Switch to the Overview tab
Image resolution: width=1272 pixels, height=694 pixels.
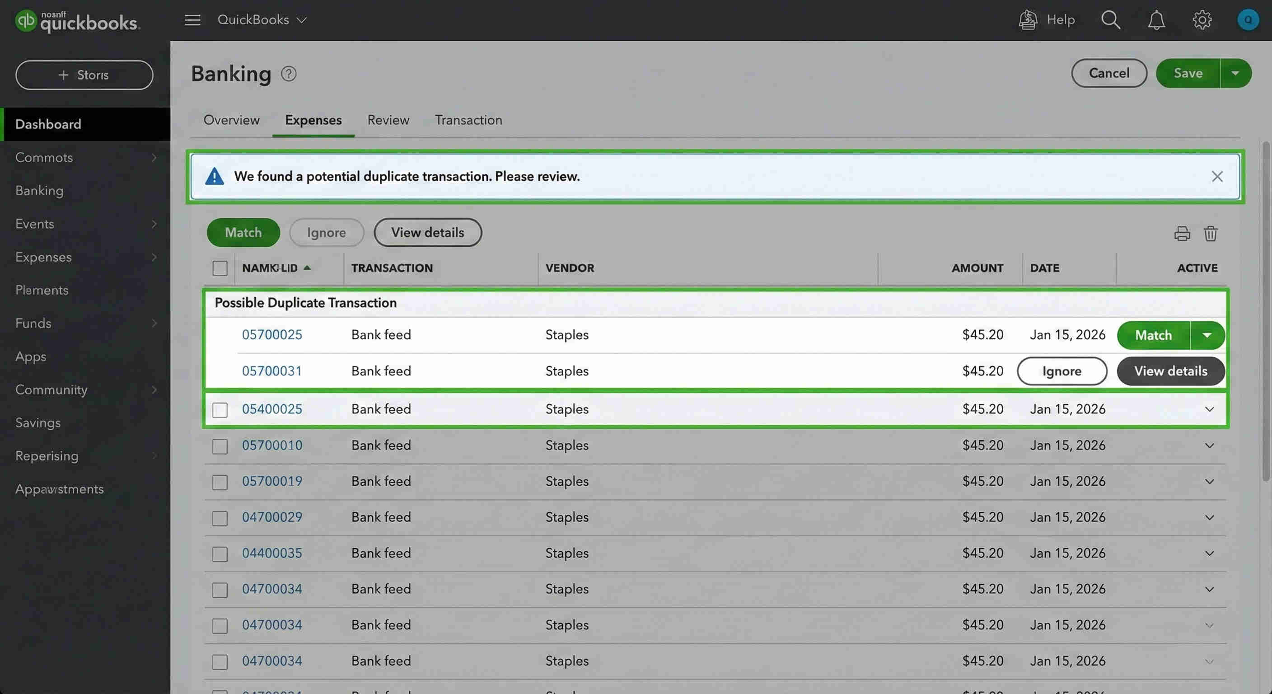(x=231, y=120)
